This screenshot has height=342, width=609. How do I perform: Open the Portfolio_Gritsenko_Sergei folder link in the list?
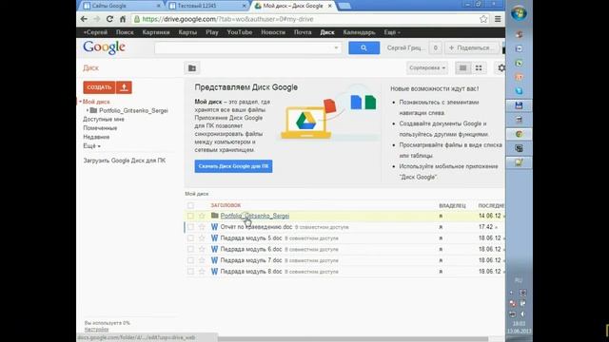tap(255, 216)
